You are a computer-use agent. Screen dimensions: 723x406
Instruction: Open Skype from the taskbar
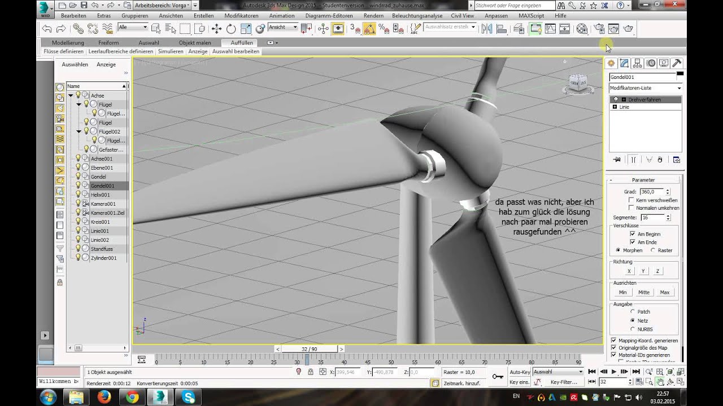point(188,398)
